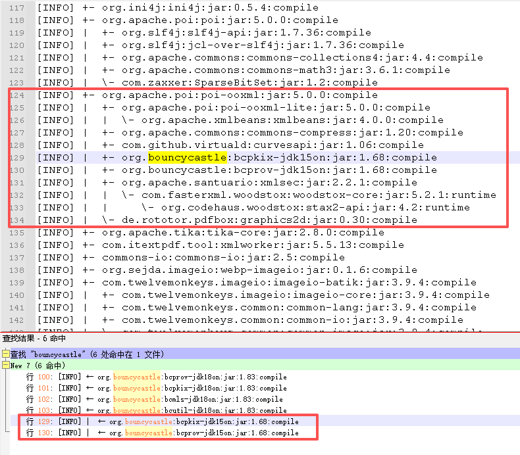This screenshot has height=455, width=520.
Task: Select the bcprov-jdk15on:jar:1.68 line in the editor
Action: click(237, 170)
